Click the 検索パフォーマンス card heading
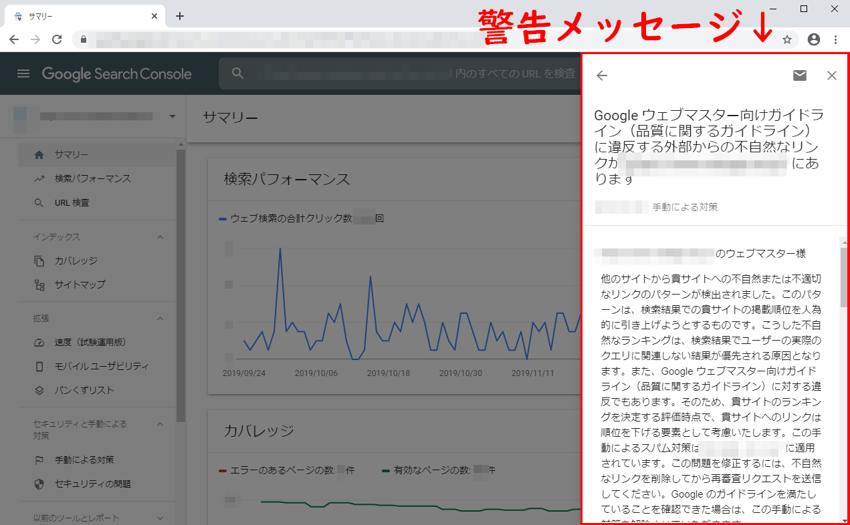 pyautogui.click(x=287, y=179)
